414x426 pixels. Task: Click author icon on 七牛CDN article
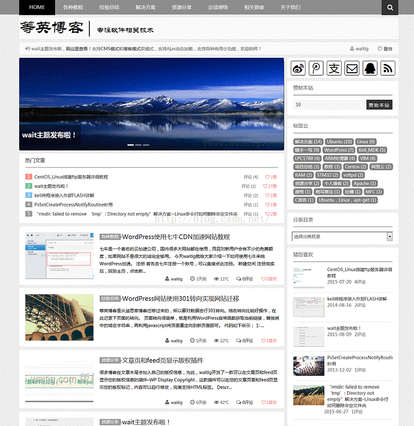click(x=167, y=279)
